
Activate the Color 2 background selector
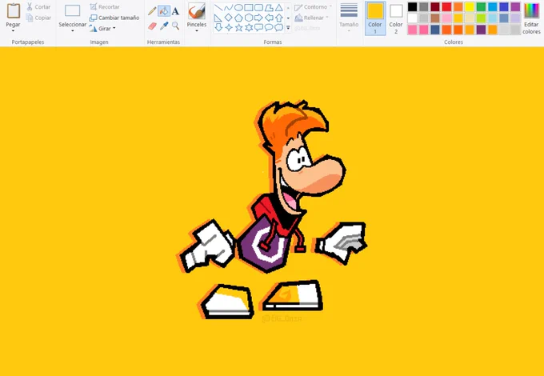tap(396, 18)
